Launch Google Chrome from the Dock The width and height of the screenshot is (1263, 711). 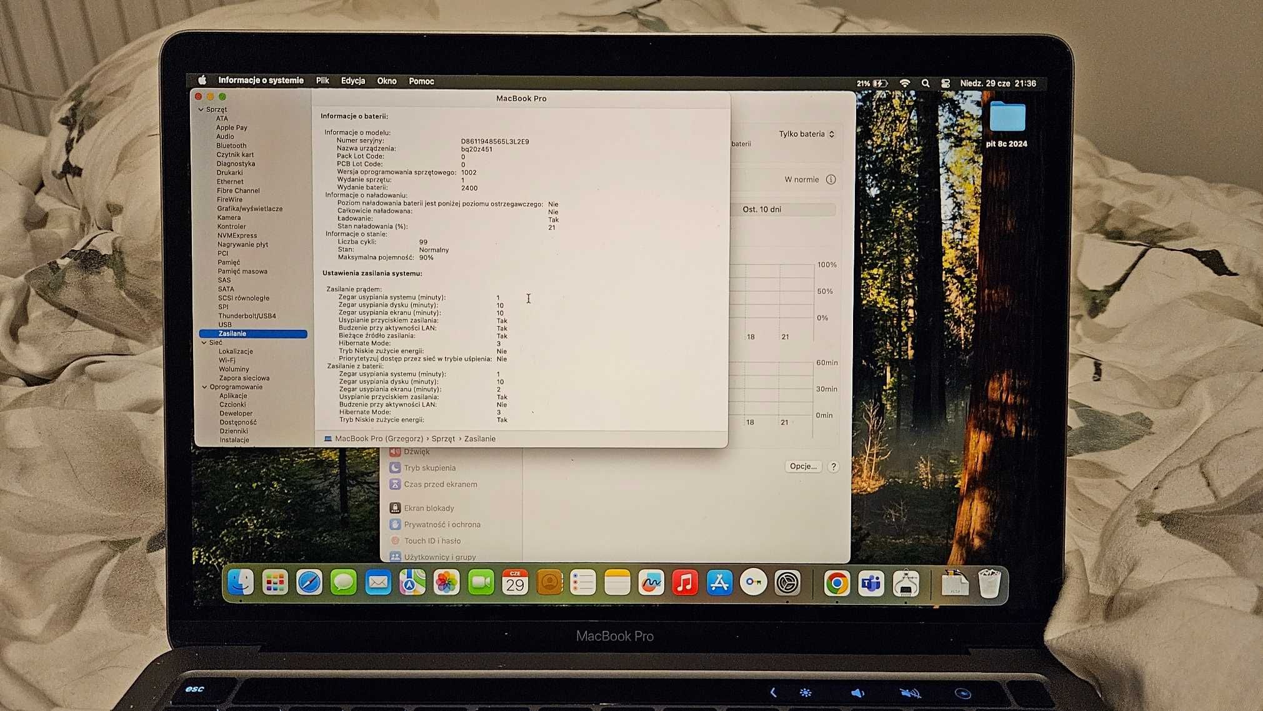[837, 584]
